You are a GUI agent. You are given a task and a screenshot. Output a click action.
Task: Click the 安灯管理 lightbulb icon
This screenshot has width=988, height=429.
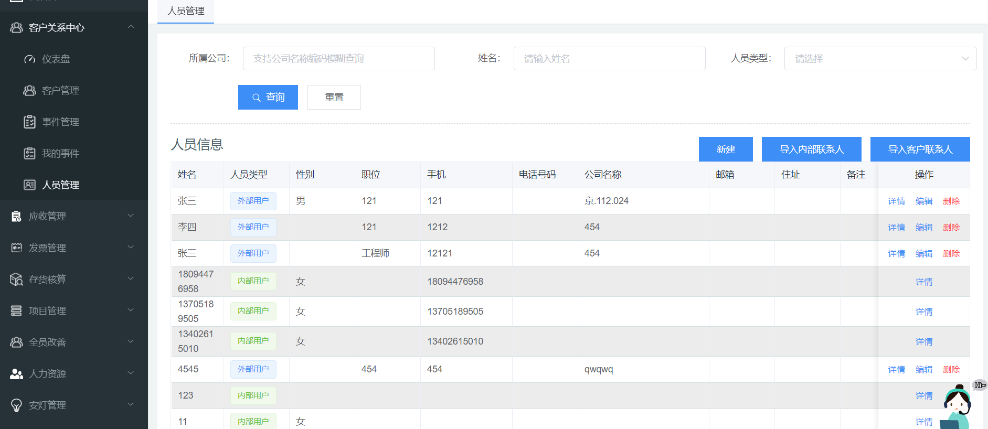tap(17, 405)
